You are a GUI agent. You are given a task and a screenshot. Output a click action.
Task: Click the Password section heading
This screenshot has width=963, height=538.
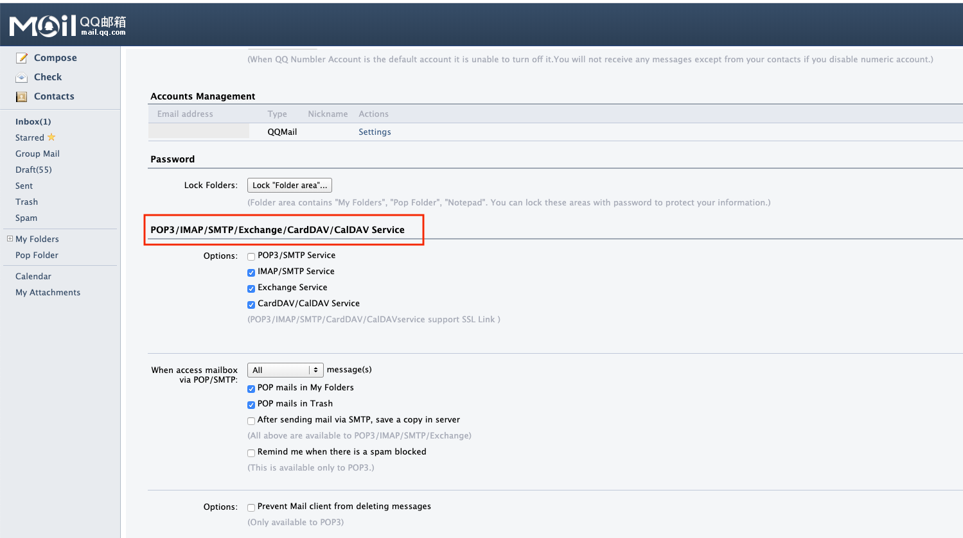click(x=172, y=159)
